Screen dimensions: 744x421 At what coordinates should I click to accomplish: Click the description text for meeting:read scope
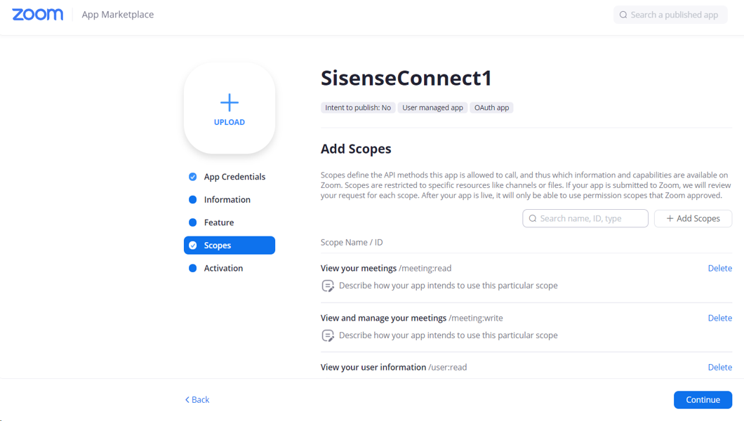448,286
